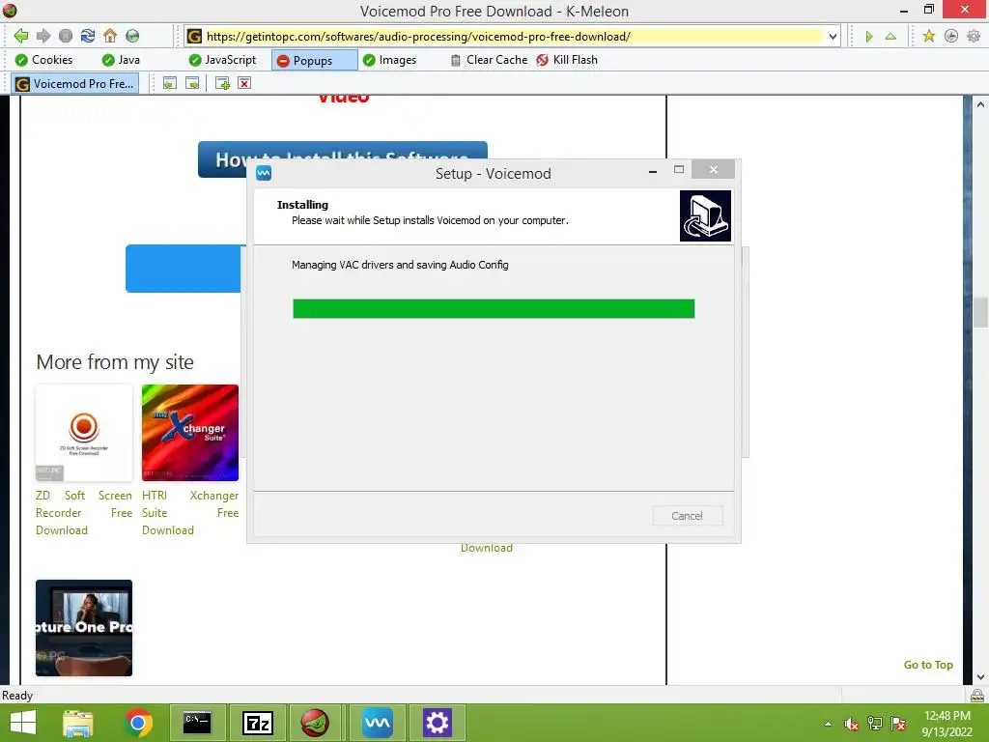Viewport: 989px width, 742px height.
Task: Toggle the JavaScript setting
Action: tap(222, 60)
